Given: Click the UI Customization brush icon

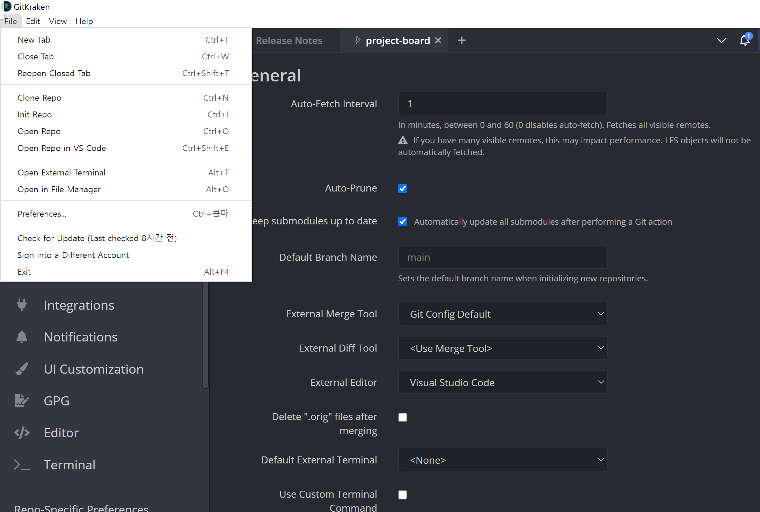Looking at the screenshot, I should point(22,369).
